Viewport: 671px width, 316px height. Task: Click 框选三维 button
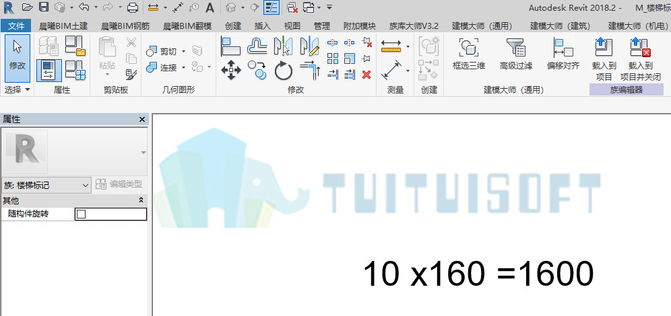[x=469, y=54]
